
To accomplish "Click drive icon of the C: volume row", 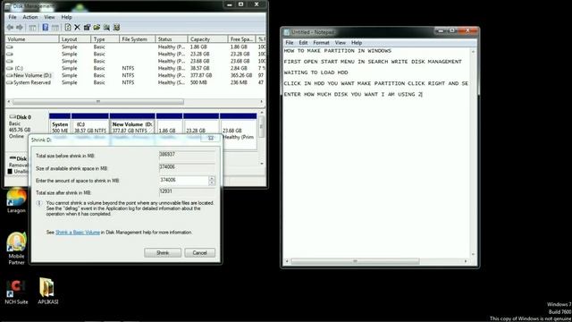I will coord(10,68).
